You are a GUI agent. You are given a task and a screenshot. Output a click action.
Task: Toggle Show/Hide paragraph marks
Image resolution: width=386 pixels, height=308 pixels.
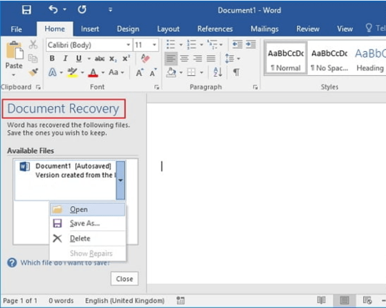pyautogui.click(x=236, y=72)
